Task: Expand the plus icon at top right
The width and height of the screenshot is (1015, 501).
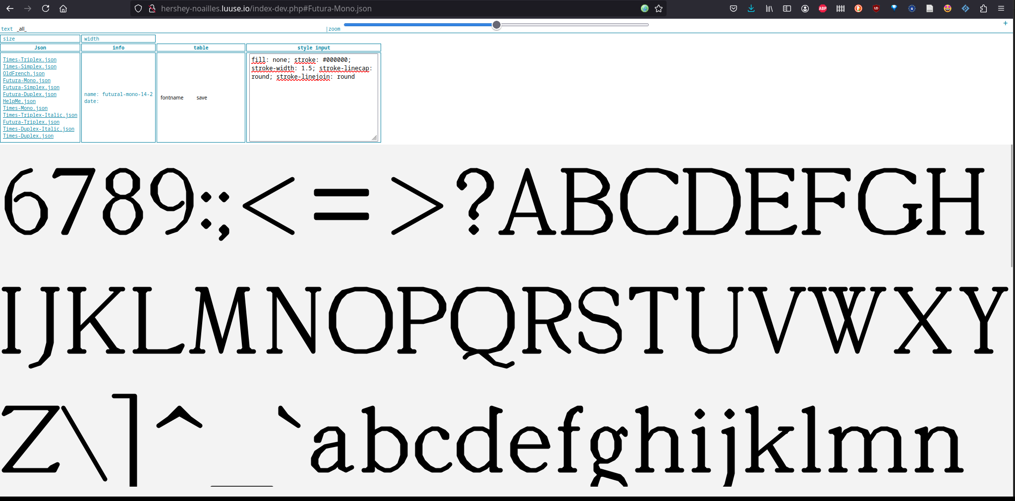Action: (x=1005, y=23)
